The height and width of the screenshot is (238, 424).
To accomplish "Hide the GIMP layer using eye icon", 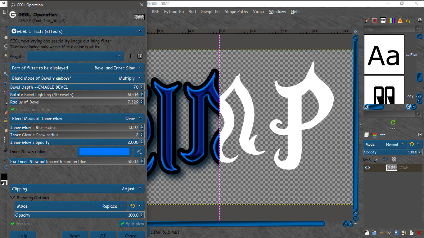I will click(368, 168).
